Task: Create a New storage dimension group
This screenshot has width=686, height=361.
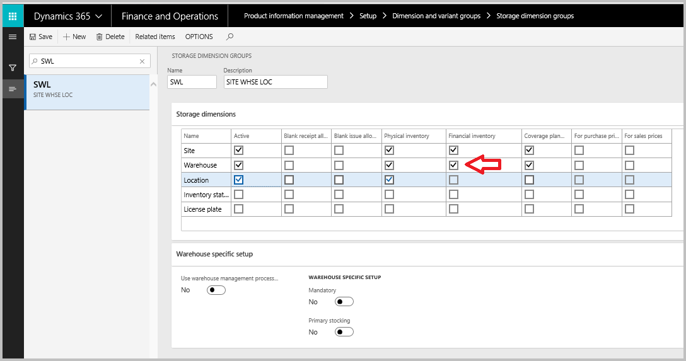Action: (74, 37)
